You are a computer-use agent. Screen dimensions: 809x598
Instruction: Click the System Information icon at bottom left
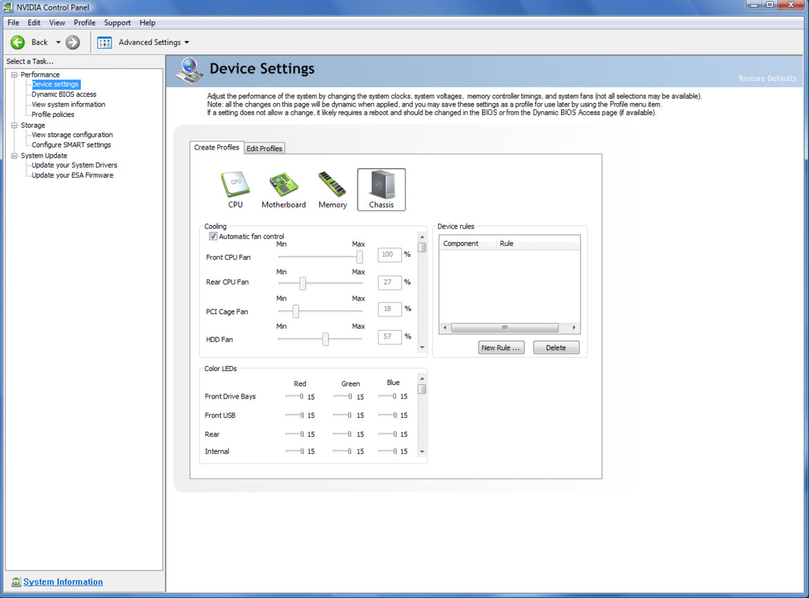16,582
